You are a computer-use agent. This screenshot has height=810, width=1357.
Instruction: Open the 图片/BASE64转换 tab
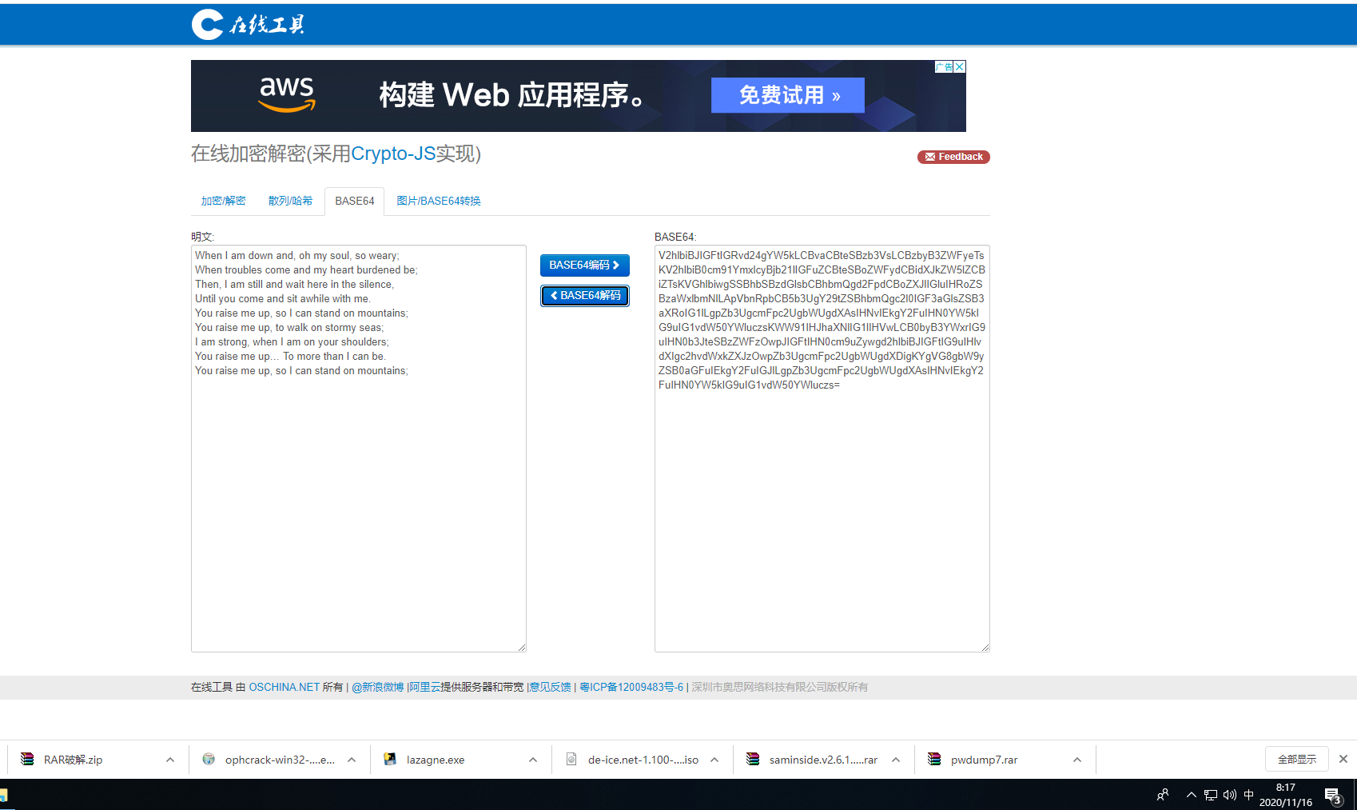pos(438,201)
